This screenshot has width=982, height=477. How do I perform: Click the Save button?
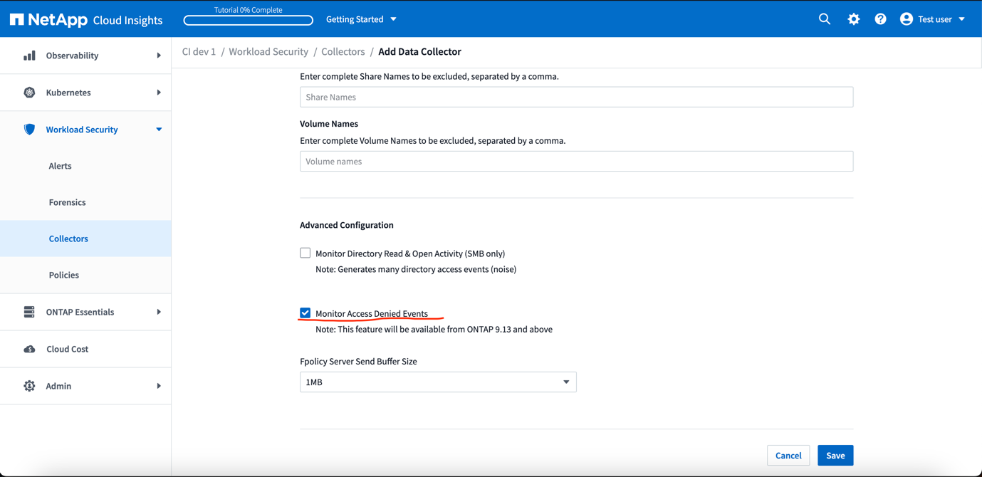[x=835, y=456]
